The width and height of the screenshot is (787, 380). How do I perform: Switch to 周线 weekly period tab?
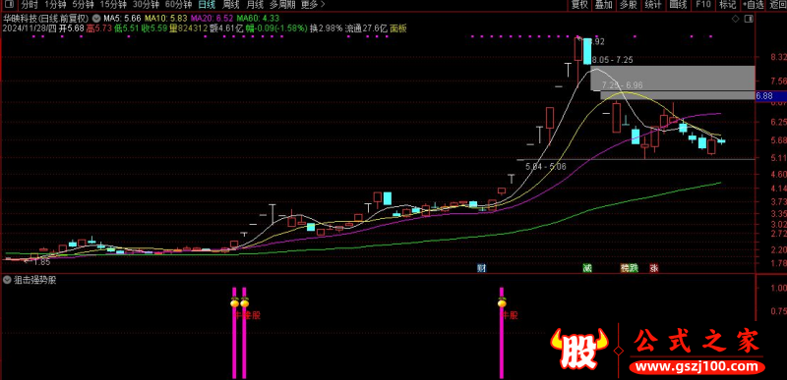coord(230,5)
